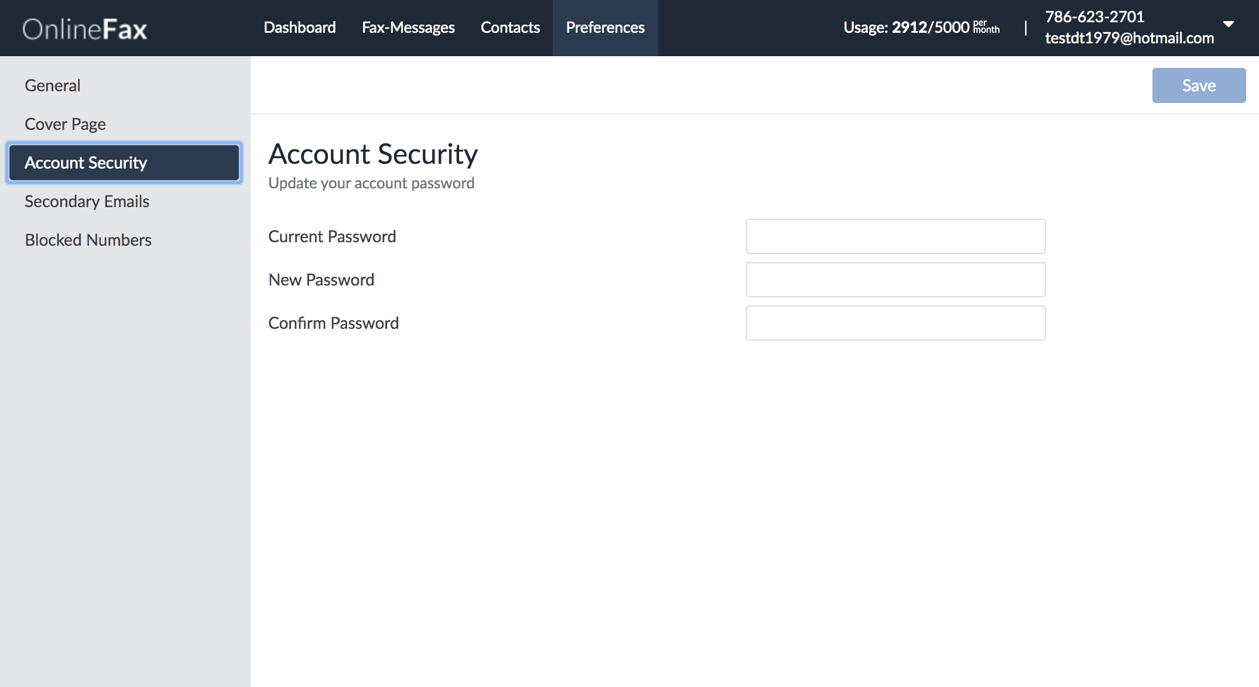
Task: Select the phone number 786-623-2701
Action: tap(1094, 16)
